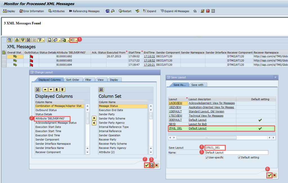Switch to the Sort Order tab

(73, 80)
